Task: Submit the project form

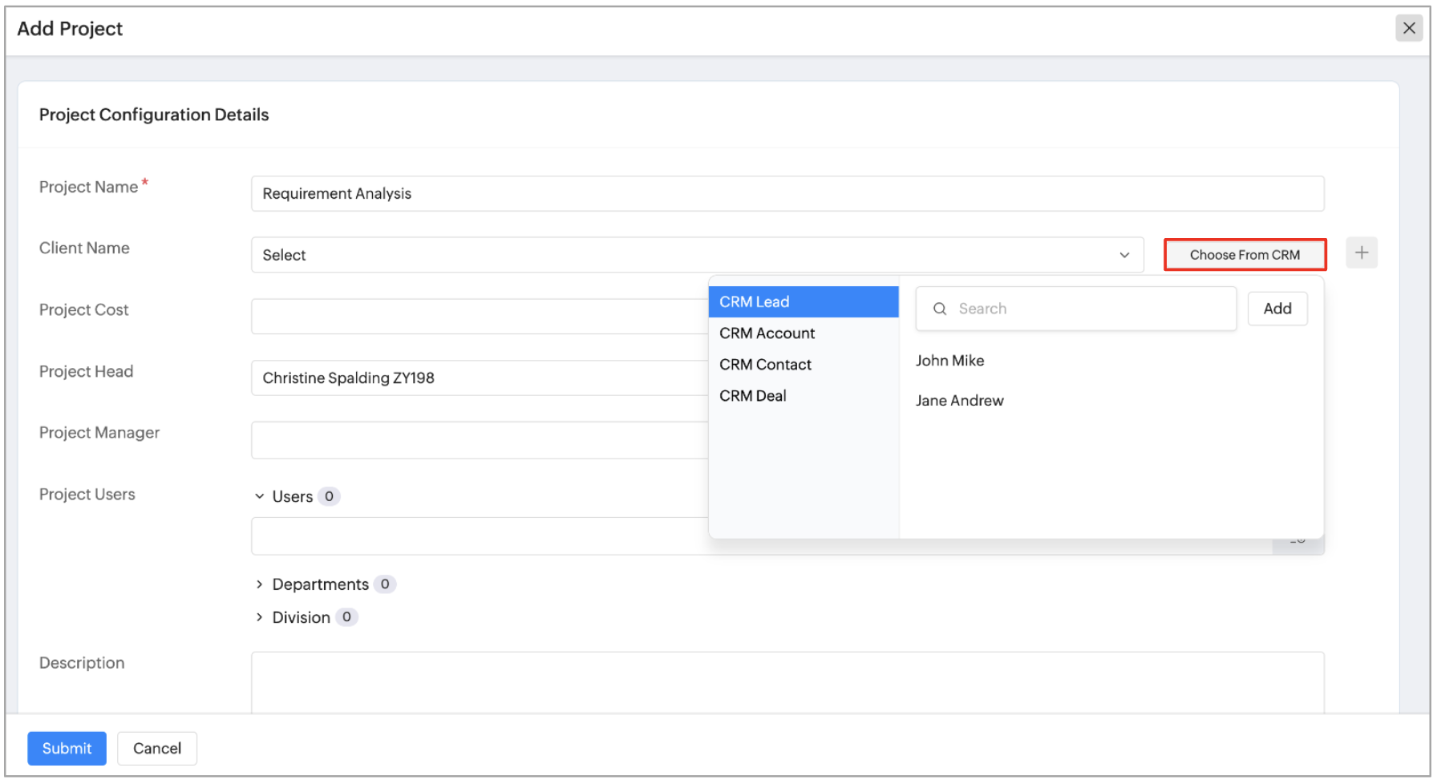Action: coord(67,748)
